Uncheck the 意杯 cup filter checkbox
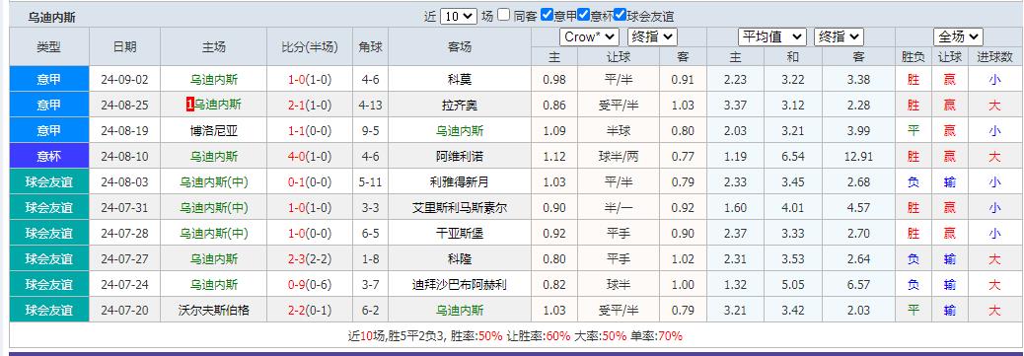Screen dimensions: 1024x356 pyautogui.click(x=584, y=15)
